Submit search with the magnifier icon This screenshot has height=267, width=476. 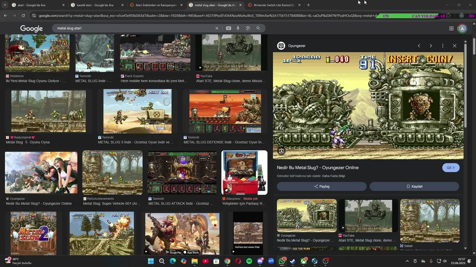click(258, 28)
